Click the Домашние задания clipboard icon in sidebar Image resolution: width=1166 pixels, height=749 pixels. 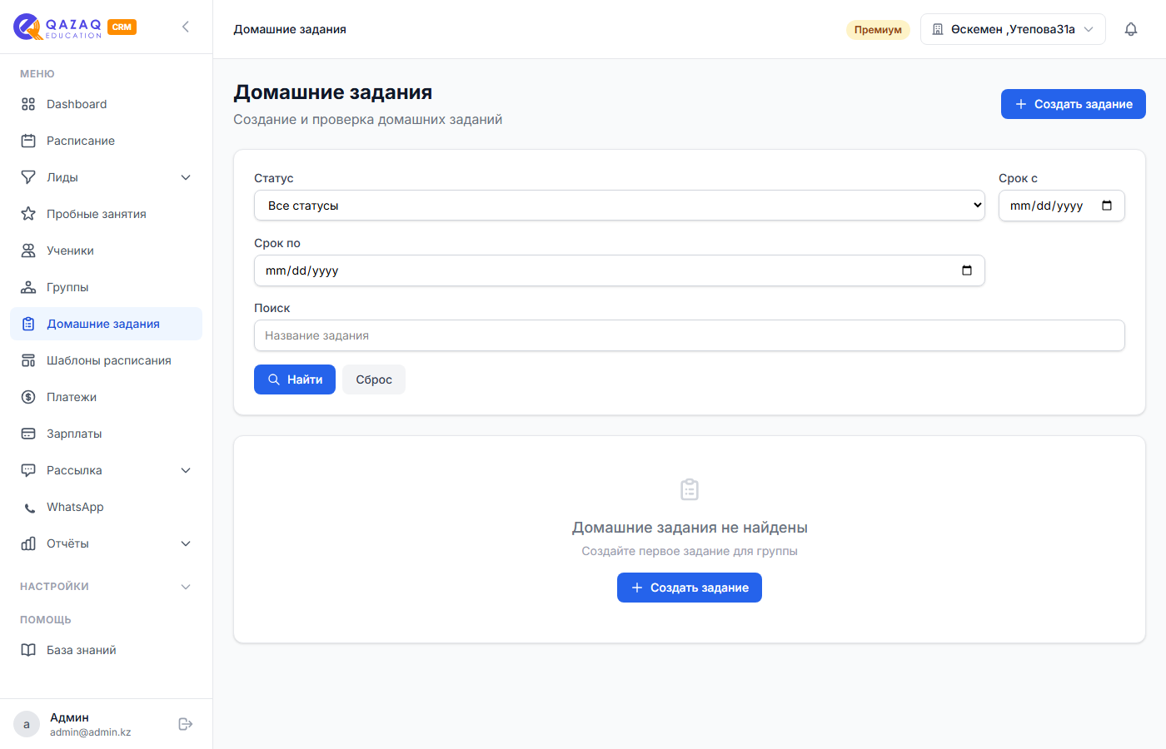(28, 324)
